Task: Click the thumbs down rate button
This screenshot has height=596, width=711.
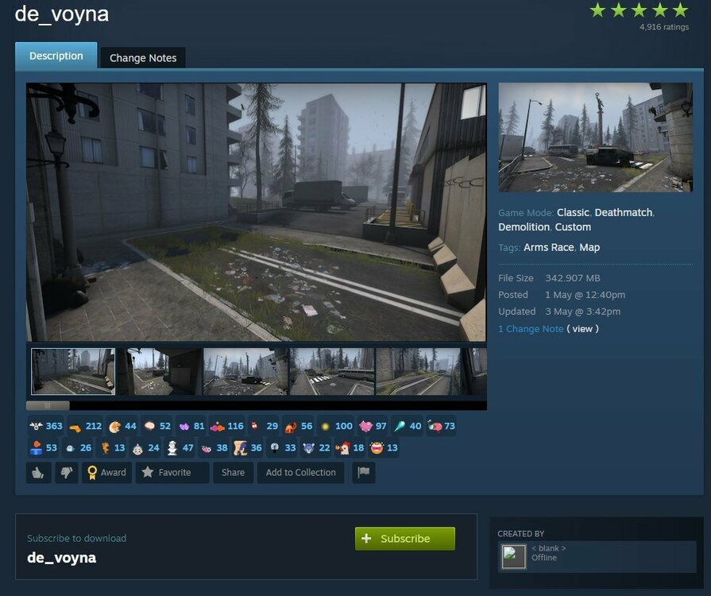Action: pyautogui.click(x=65, y=473)
